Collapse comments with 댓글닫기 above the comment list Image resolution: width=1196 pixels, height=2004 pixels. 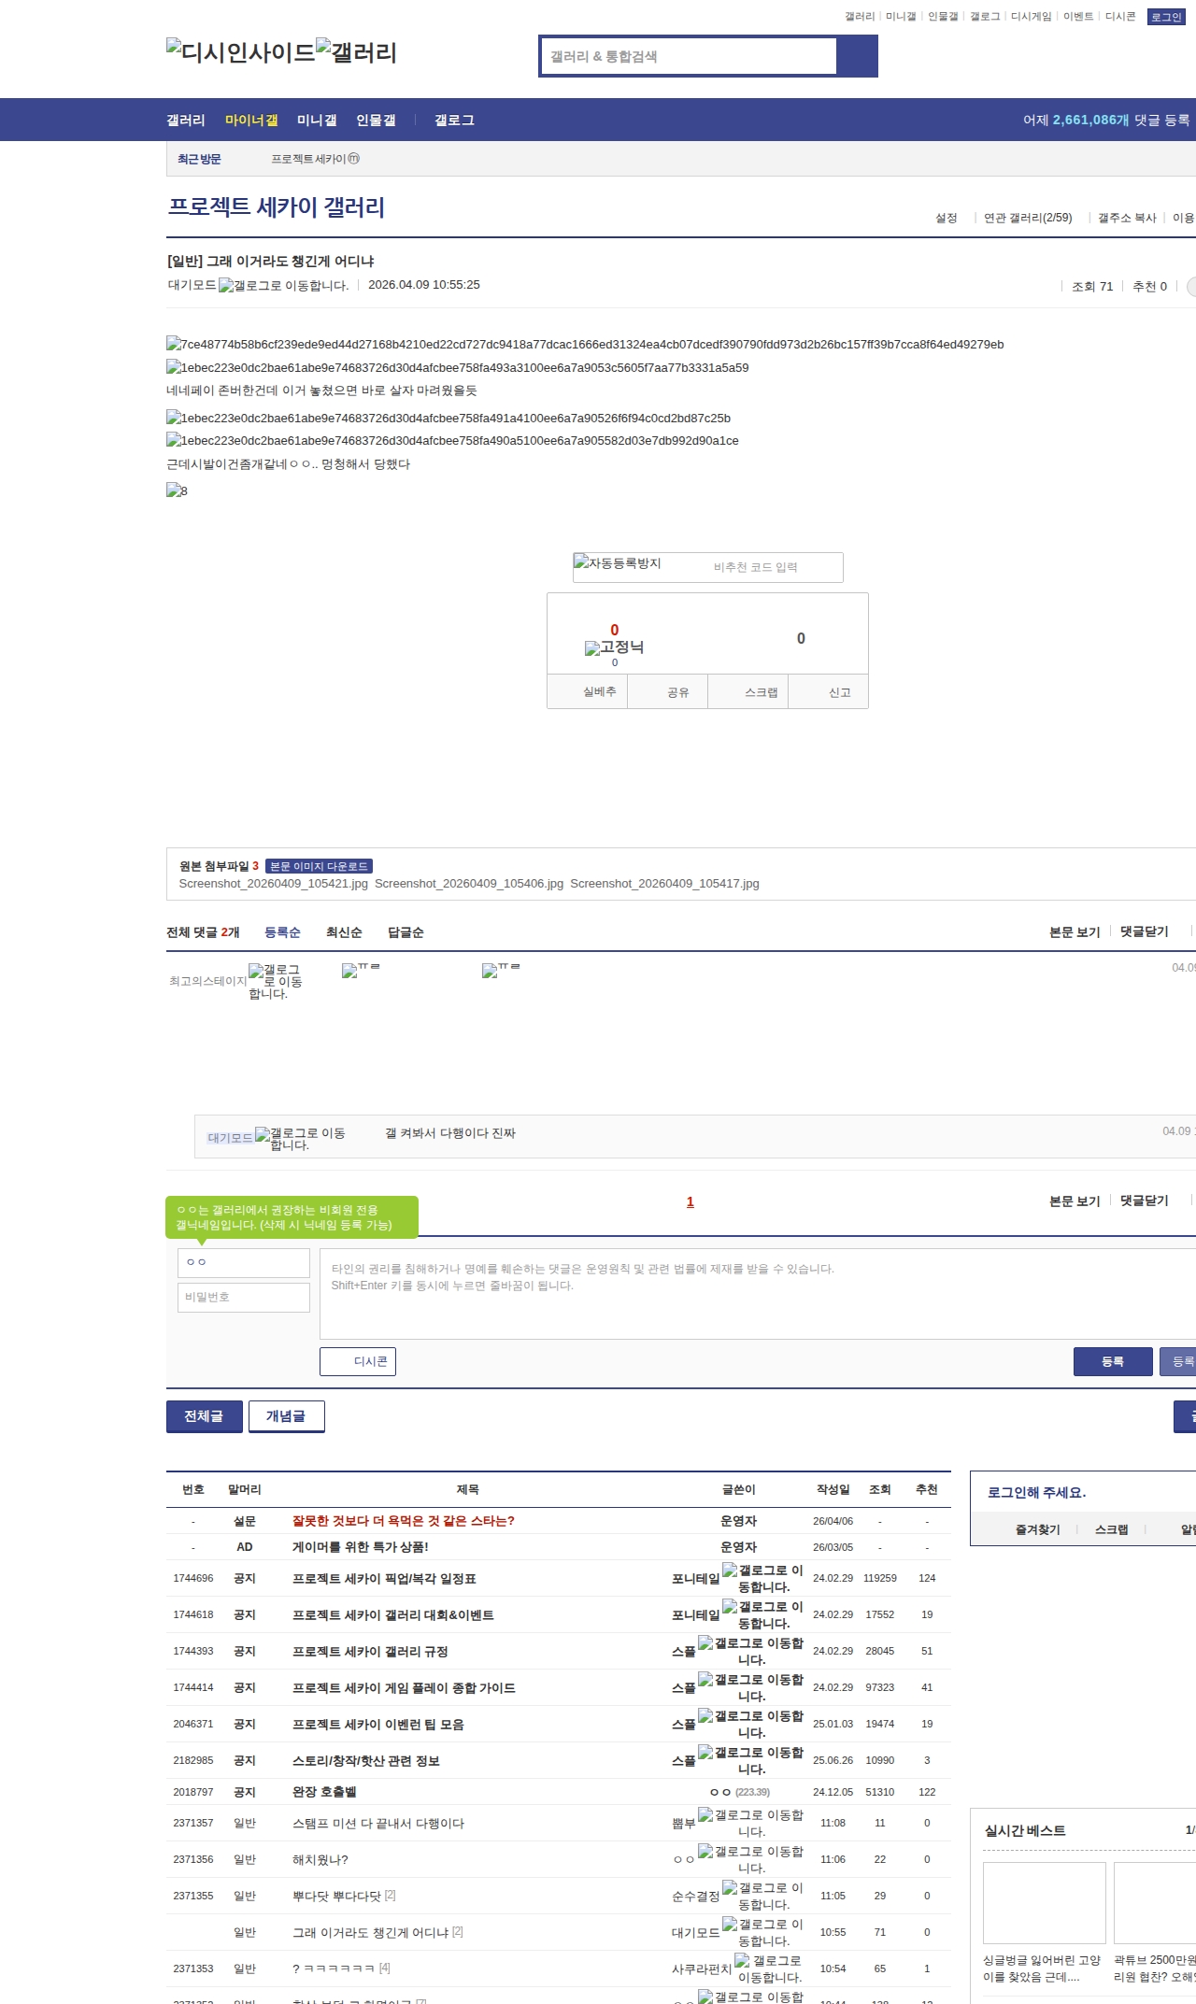(1145, 932)
